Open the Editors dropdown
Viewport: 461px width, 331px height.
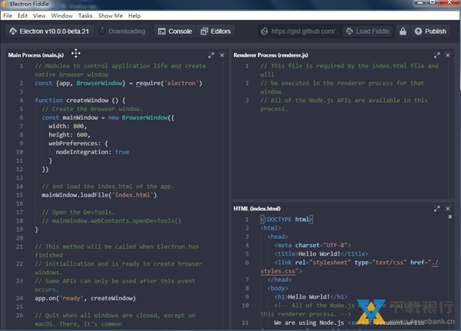point(215,31)
